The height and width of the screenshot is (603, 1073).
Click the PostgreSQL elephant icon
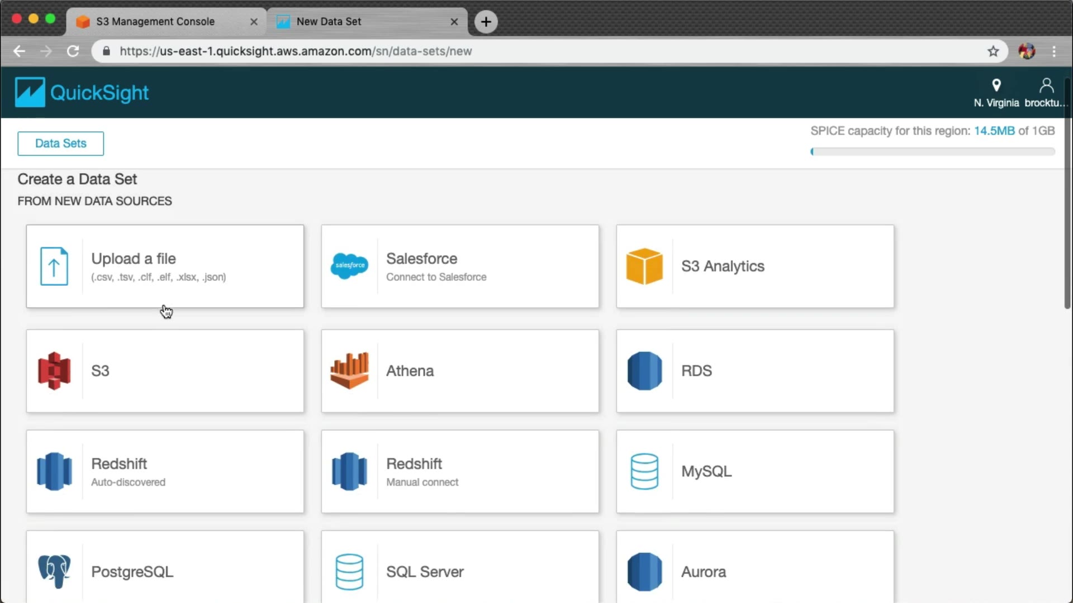pos(54,571)
